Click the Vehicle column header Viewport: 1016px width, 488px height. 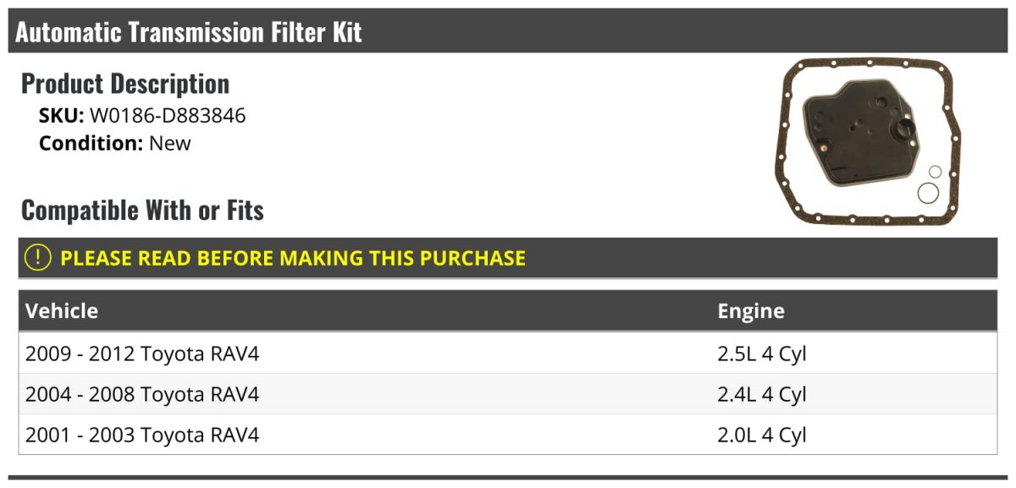tap(62, 311)
